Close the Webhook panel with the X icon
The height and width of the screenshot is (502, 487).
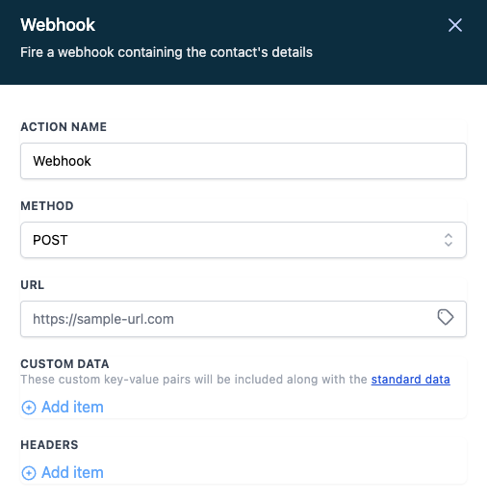click(x=455, y=25)
